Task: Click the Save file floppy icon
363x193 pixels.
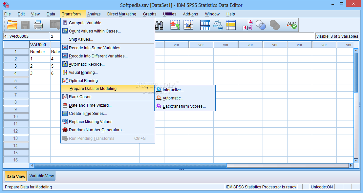Action: click(25, 25)
